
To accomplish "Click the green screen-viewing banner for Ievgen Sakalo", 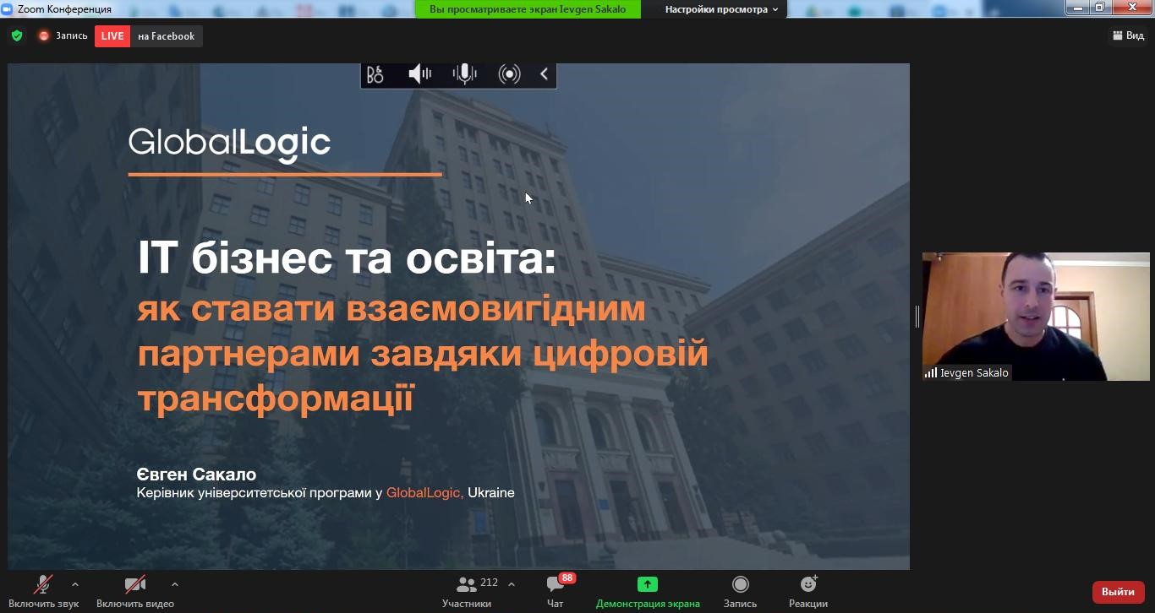I will coord(528,9).
